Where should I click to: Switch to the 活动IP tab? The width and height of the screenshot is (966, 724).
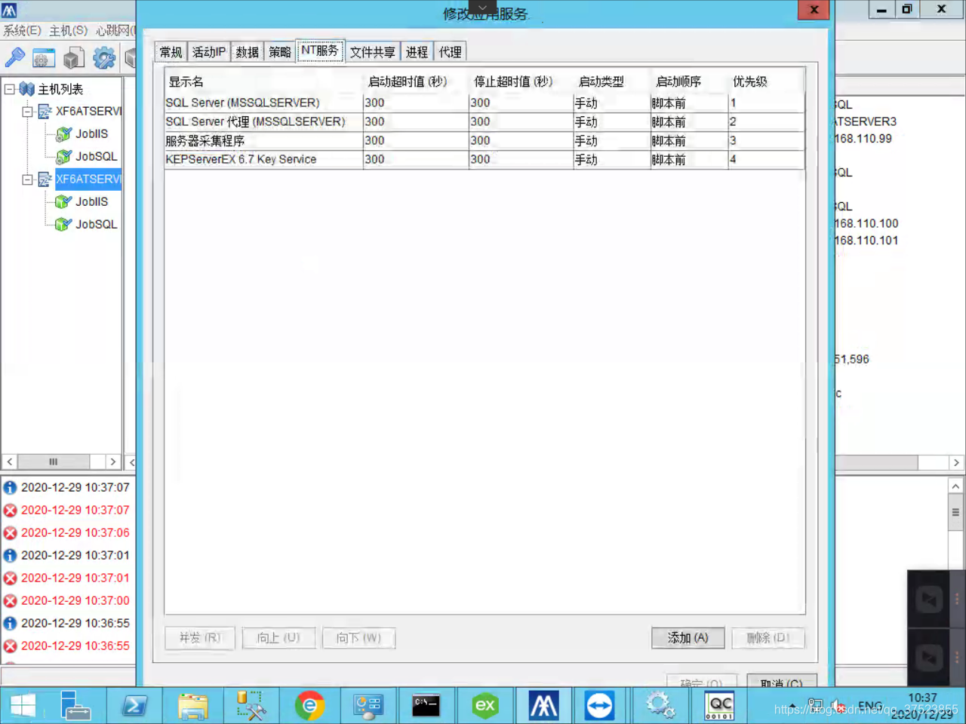[208, 52]
